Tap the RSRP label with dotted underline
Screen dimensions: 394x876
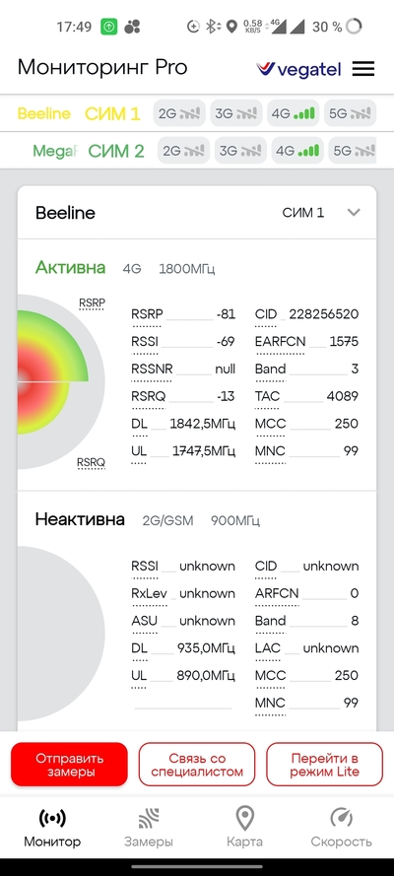pyautogui.click(x=92, y=303)
